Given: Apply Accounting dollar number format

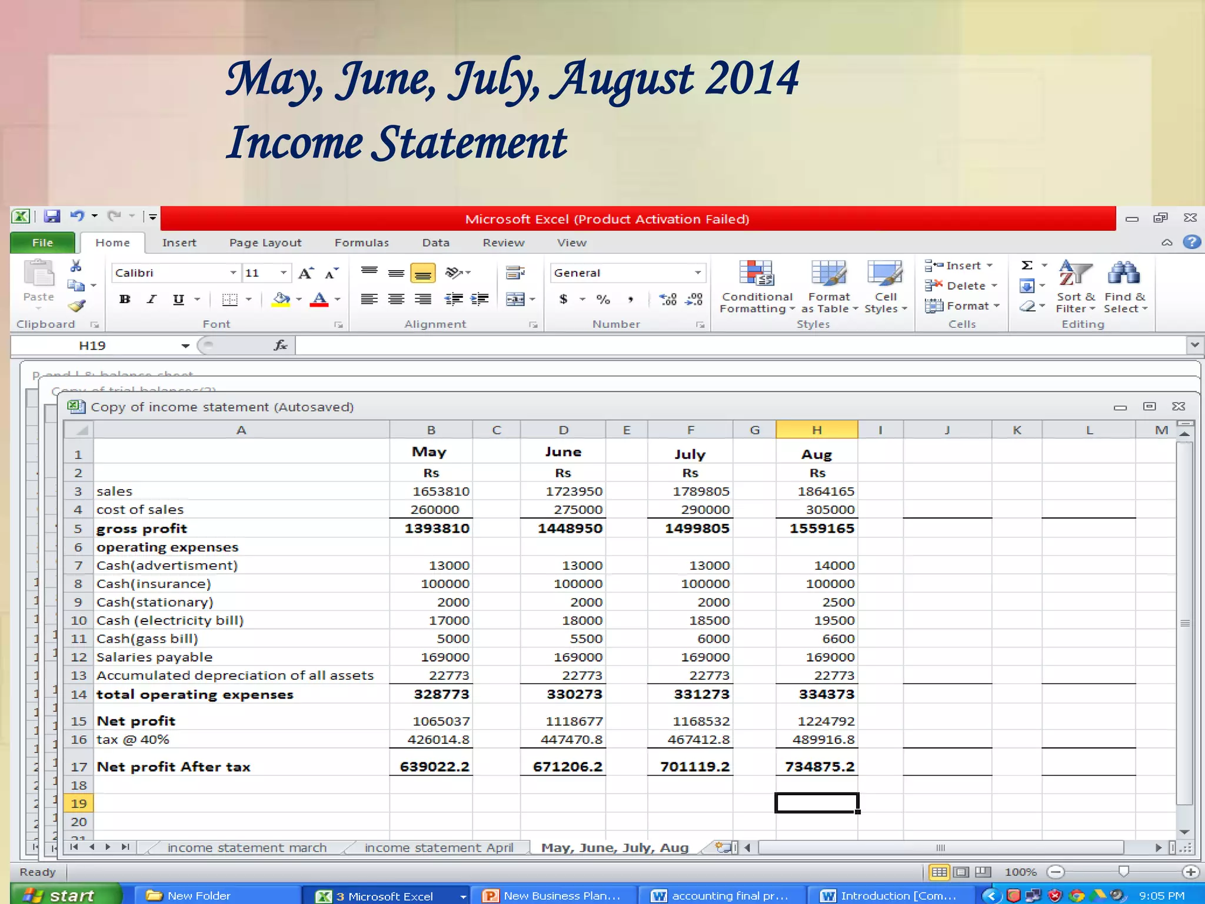Looking at the screenshot, I should click(x=564, y=300).
